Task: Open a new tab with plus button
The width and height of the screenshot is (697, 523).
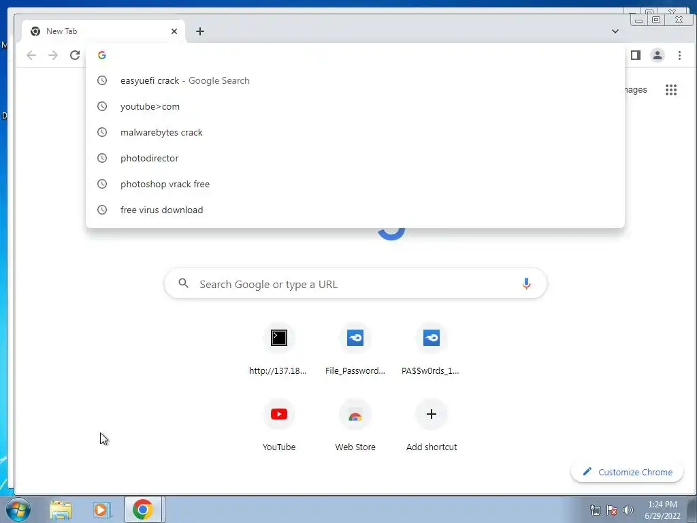Action: click(200, 31)
